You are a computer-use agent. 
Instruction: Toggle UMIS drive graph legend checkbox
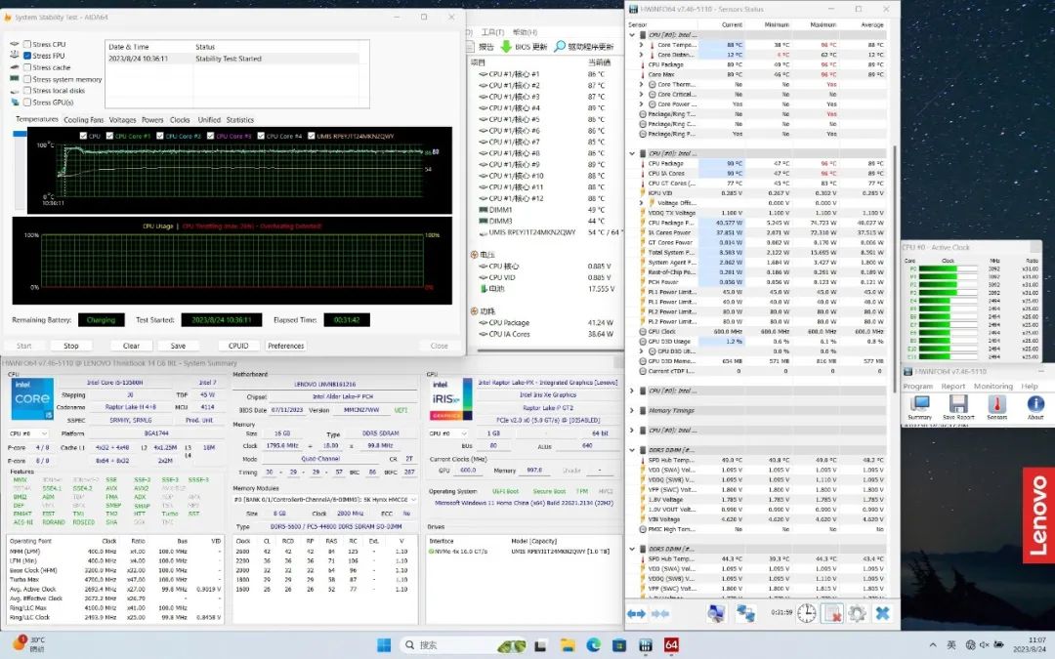click(x=312, y=136)
